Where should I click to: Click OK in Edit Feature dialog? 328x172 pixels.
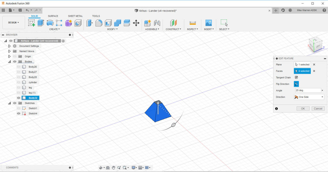303,109
